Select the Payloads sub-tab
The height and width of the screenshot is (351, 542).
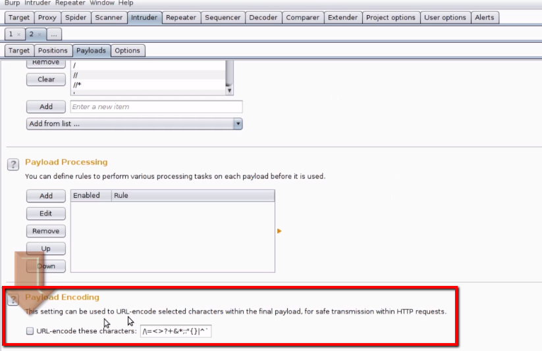pos(92,51)
